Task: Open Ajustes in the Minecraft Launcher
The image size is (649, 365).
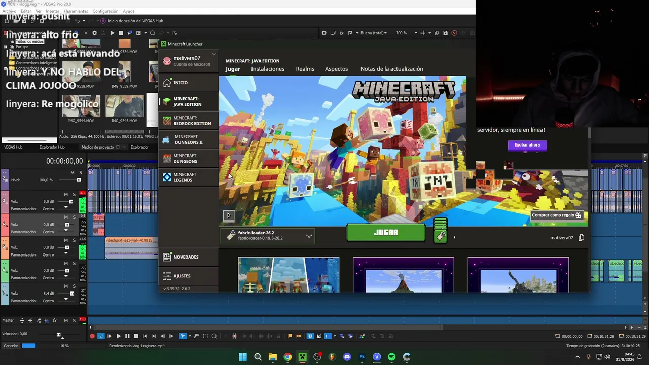Action: point(189,276)
